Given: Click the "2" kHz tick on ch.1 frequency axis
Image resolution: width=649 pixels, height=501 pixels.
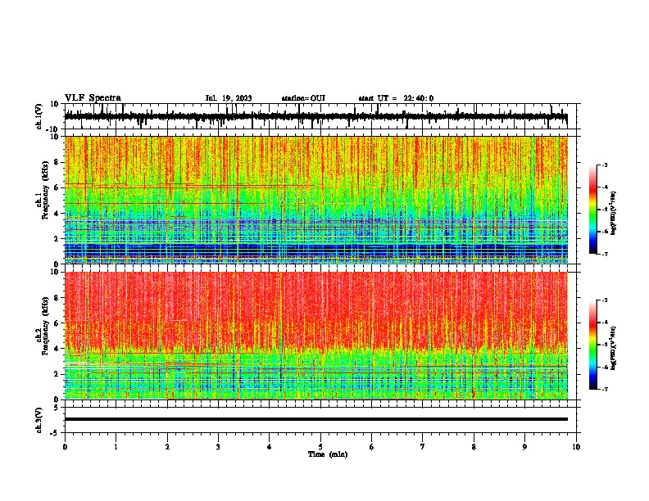Looking at the screenshot, I should pyautogui.click(x=57, y=238).
